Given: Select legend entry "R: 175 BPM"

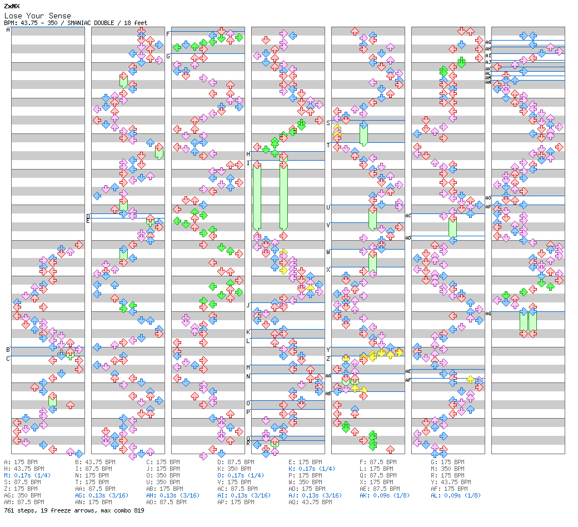Looking at the screenshot, I should pyautogui.click(x=447, y=475).
